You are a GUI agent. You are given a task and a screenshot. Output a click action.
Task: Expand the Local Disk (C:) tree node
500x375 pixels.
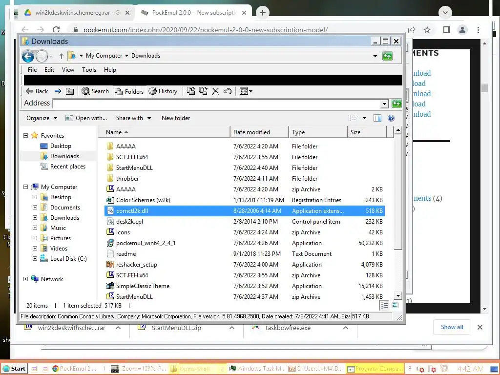click(x=35, y=259)
